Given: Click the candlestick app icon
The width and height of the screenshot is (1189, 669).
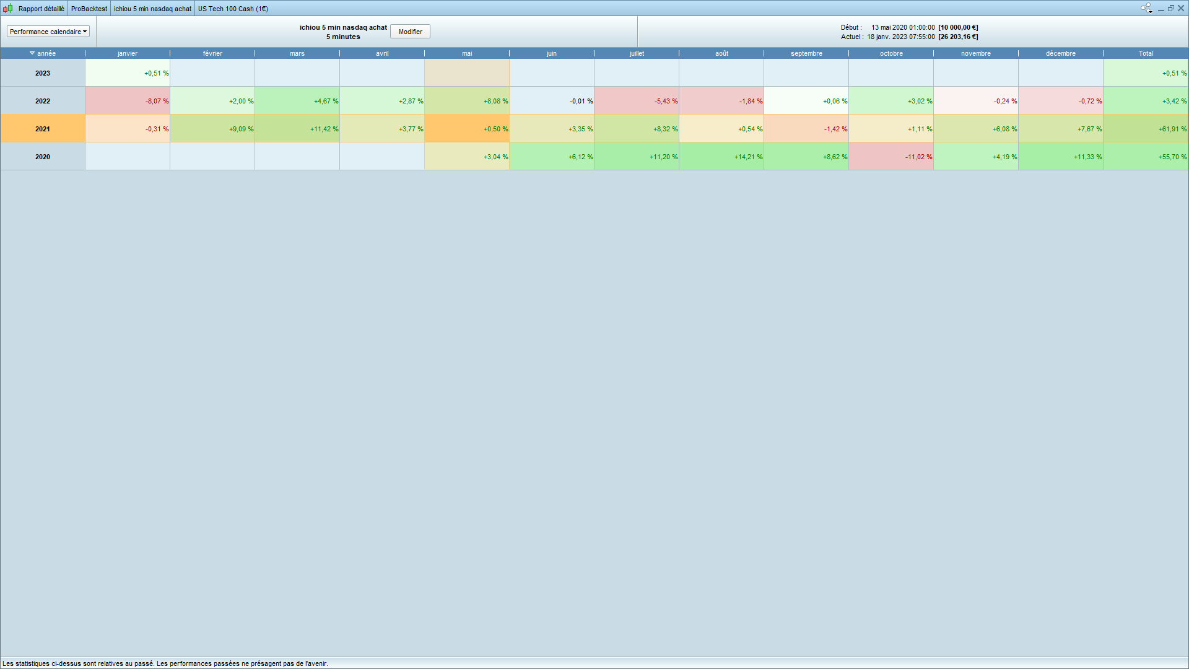Looking at the screenshot, I should (x=8, y=8).
